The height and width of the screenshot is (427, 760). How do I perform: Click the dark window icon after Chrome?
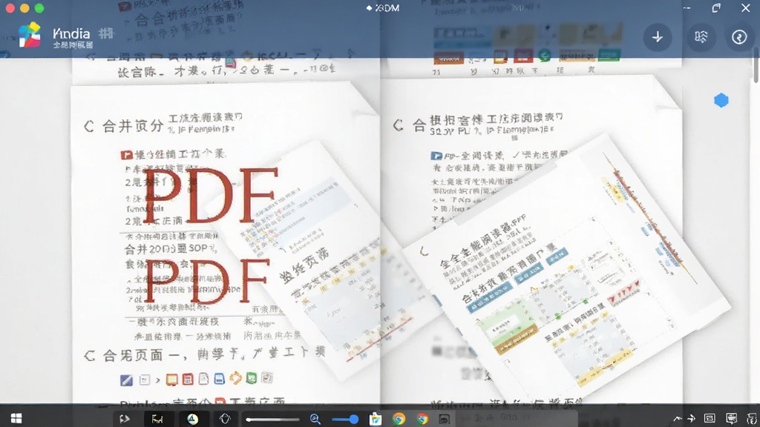tap(444, 420)
